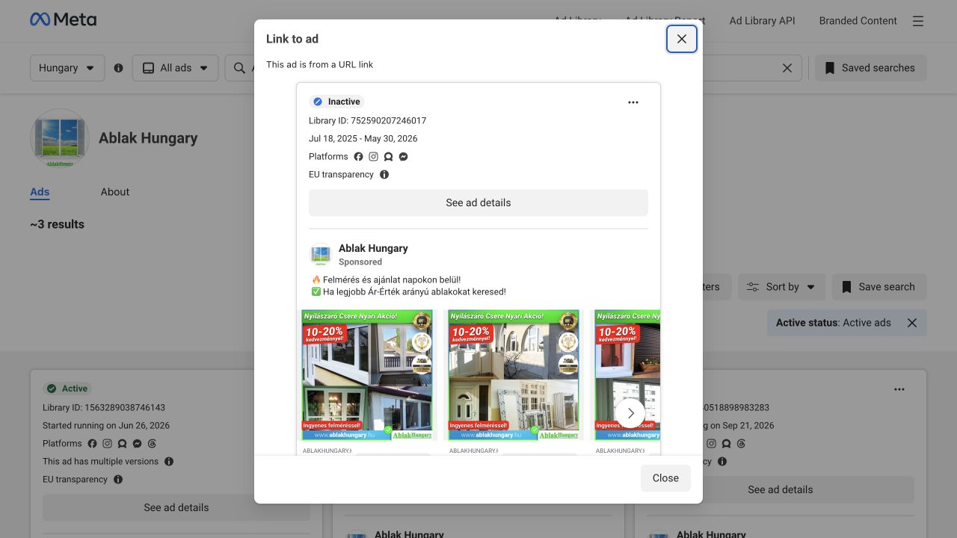This screenshot has height=538, width=957.
Task: Click the Close button at the dialog bottom
Action: click(665, 478)
